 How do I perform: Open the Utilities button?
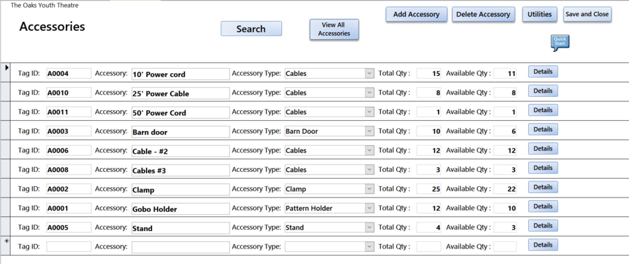(540, 14)
